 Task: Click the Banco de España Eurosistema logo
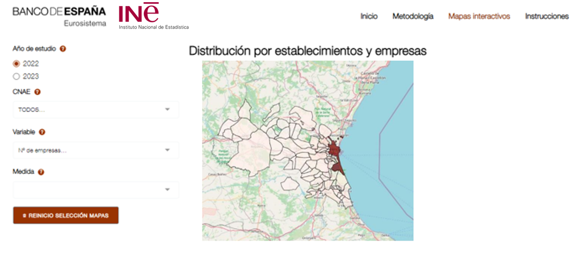point(59,16)
